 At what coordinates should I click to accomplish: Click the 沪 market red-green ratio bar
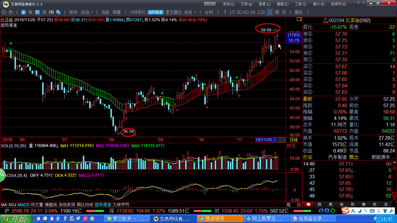(95, 211)
